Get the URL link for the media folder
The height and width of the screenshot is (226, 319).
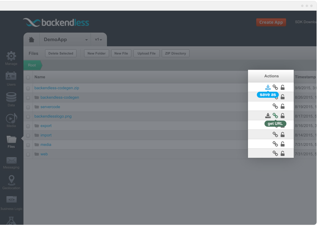point(275,144)
